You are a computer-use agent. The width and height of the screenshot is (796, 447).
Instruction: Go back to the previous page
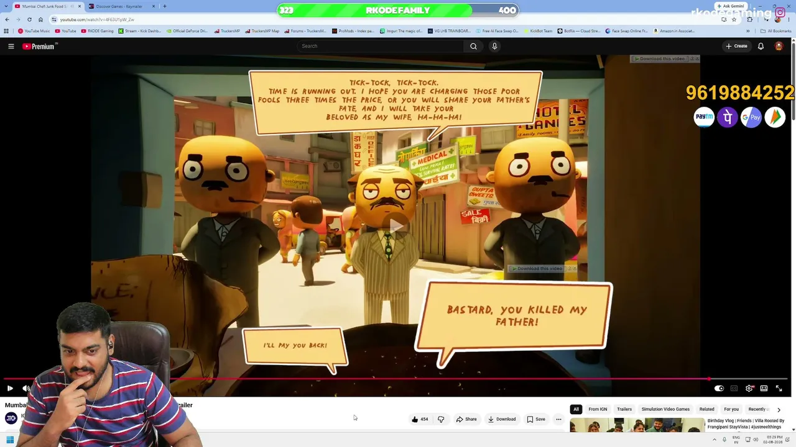pyautogui.click(x=7, y=19)
